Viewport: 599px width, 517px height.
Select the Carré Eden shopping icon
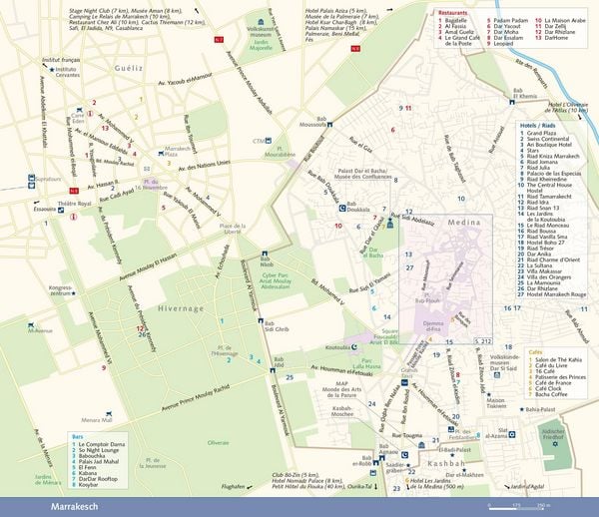(79, 110)
